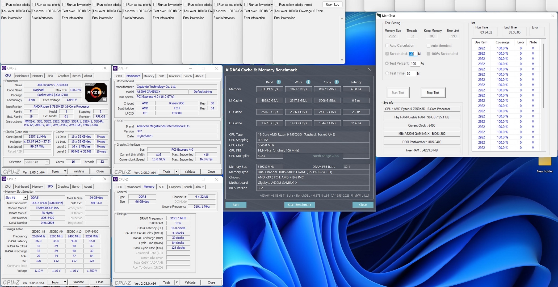Image resolution: width=558 pixels, height=287 pixels.
Task: Click Stop Test in MemTest
Action: [x=433, y=92]
